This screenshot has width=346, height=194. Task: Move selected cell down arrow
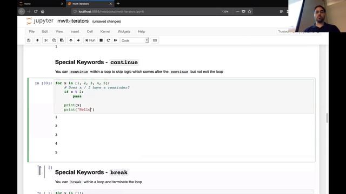(x=78, y=40)
